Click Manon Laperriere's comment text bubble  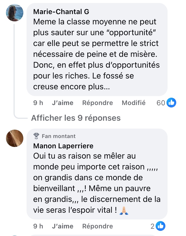97,184
